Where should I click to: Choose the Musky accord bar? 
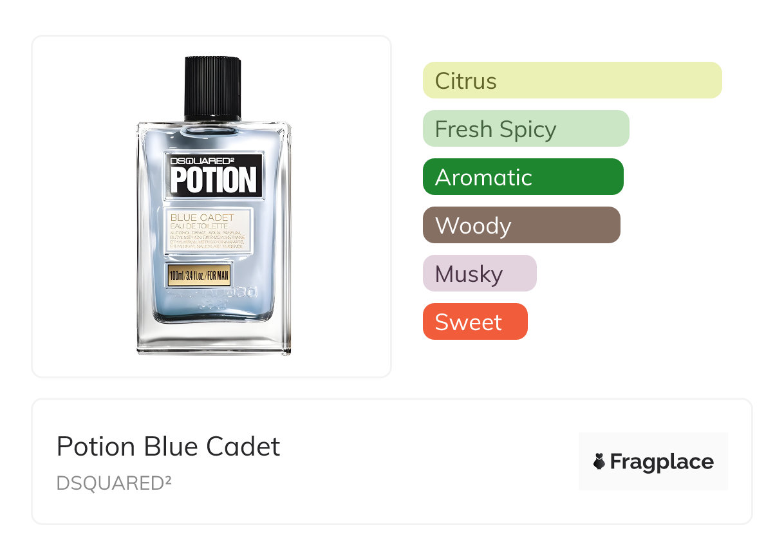coord(479,273)
